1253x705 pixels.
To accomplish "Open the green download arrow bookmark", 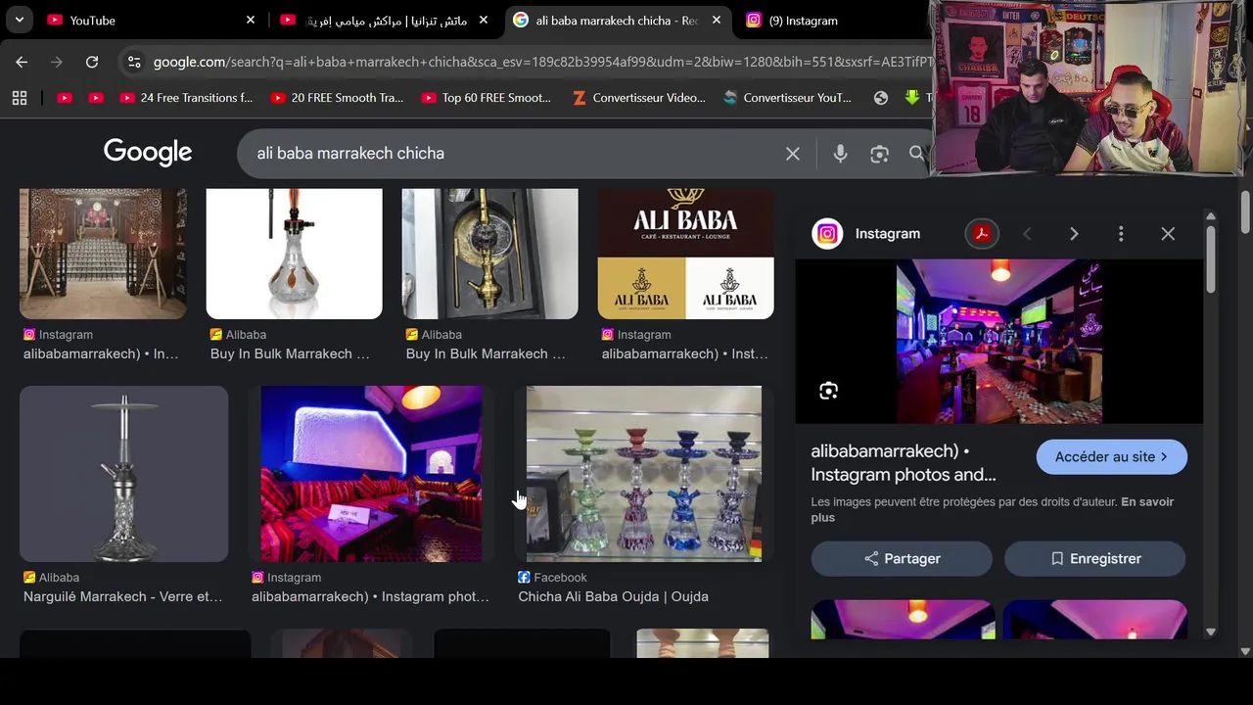I will click(x=912, y=98).
